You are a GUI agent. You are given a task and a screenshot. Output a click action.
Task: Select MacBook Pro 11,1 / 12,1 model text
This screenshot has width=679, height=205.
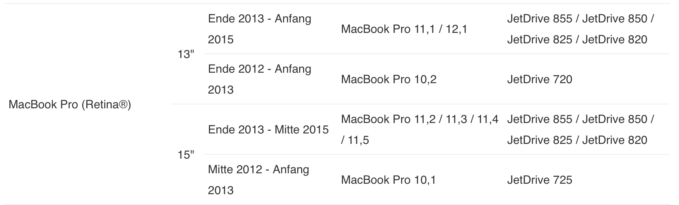(x=404, y=29)
